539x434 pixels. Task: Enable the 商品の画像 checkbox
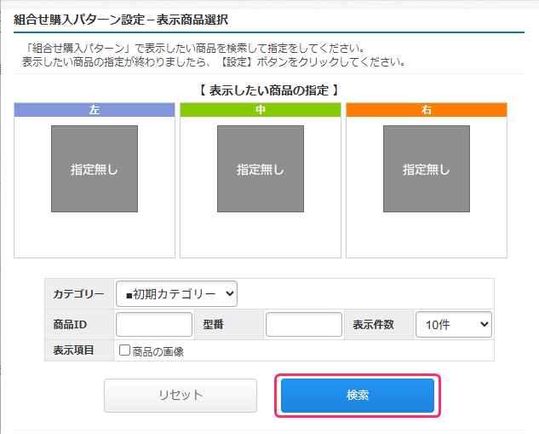point(124,350)
